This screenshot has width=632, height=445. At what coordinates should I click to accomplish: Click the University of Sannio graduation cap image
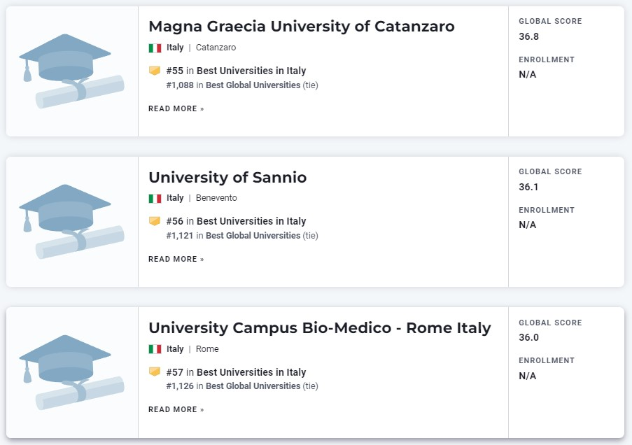click(72, 222)
